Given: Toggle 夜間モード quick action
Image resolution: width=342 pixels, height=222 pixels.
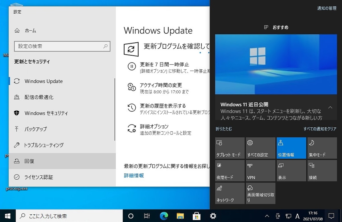Looking at the screenshot, I should [x=230, y=171].
